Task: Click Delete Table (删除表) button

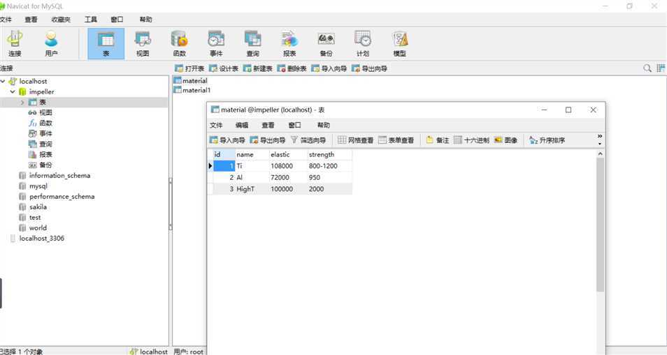Action: tap(292, 68)
